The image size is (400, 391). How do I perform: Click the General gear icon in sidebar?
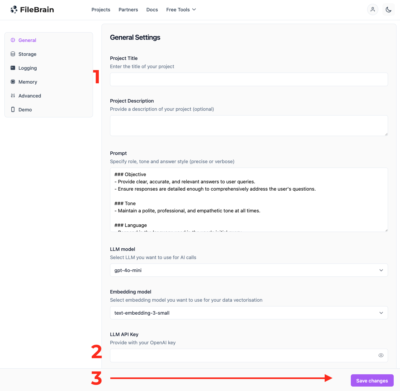pos(13,40)
